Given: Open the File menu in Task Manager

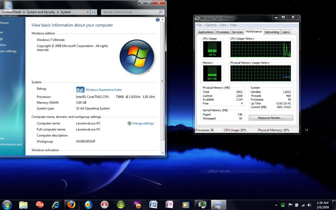Looking at the screenshot, I should pos(199,25).
